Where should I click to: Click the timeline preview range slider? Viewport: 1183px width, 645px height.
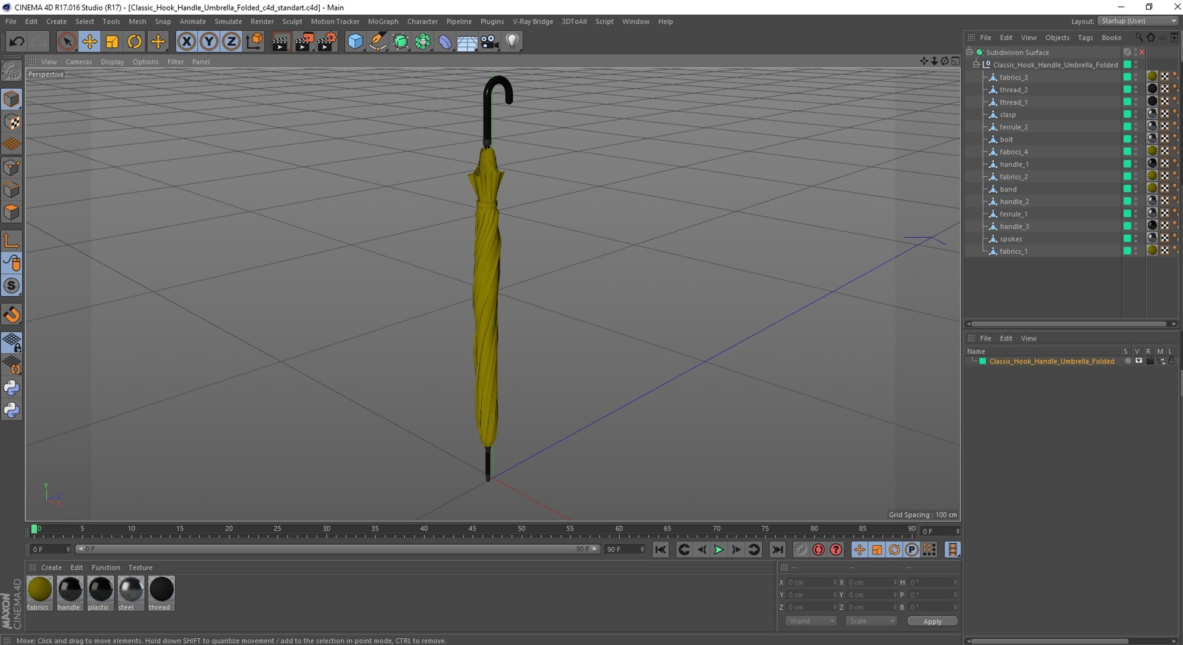(x=337, y=549)
